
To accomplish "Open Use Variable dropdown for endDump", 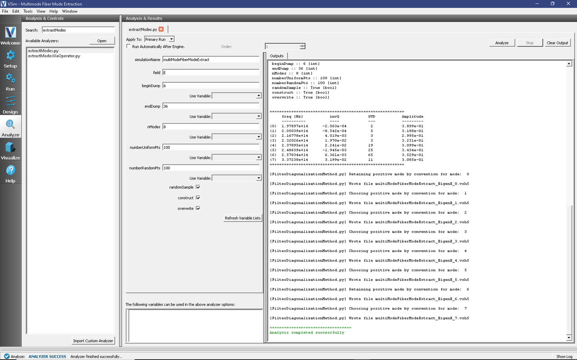I will coord(258,116).
